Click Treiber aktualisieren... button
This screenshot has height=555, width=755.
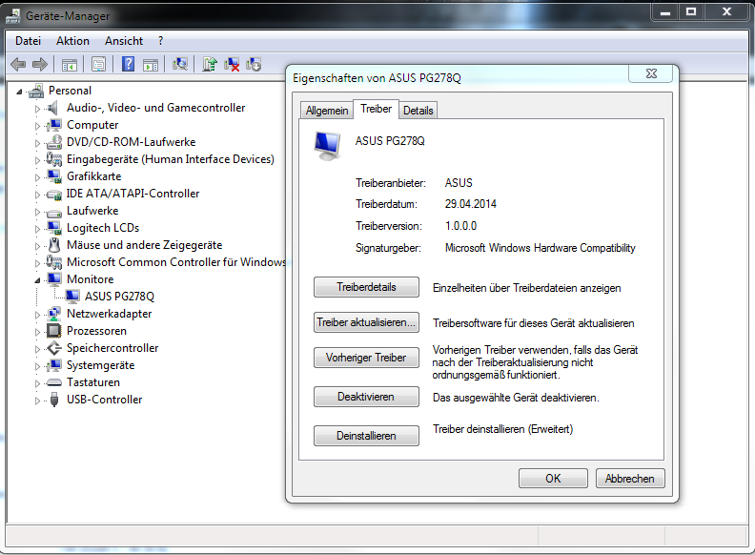pos(366,322)
